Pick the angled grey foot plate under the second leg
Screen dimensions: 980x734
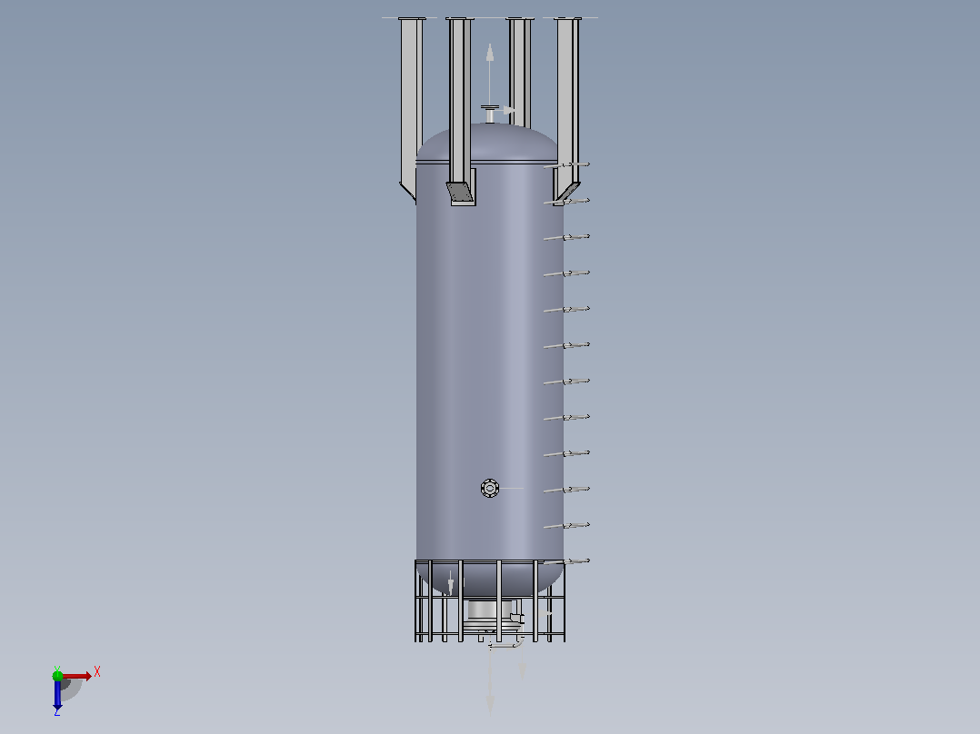(460, 192)
